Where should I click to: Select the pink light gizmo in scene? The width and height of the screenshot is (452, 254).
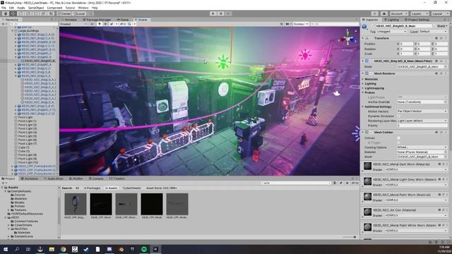pyautogui.click(x=305, y=54)
